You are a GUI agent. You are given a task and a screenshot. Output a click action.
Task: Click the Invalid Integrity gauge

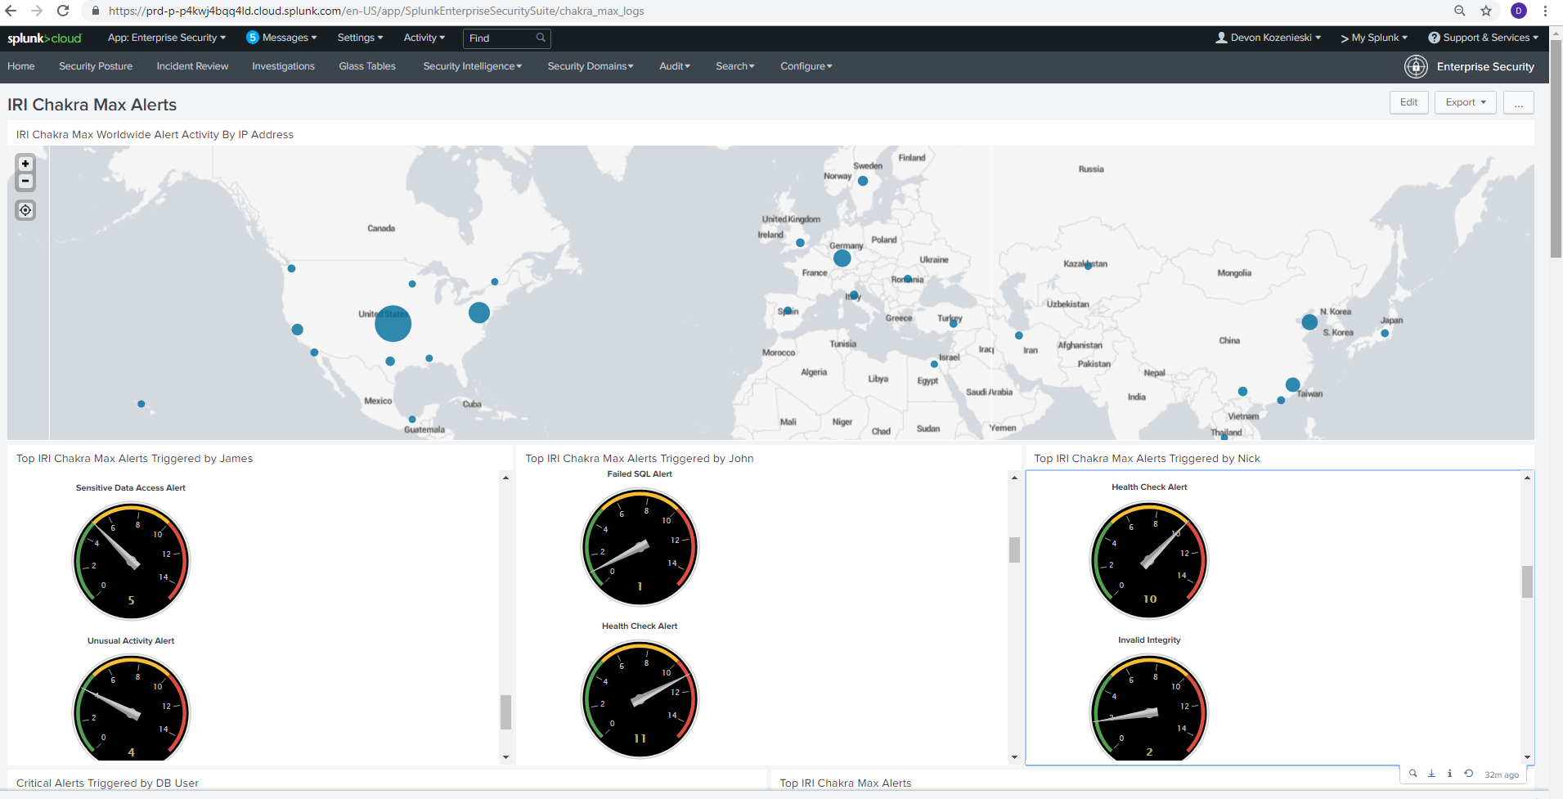[1149, 707]
